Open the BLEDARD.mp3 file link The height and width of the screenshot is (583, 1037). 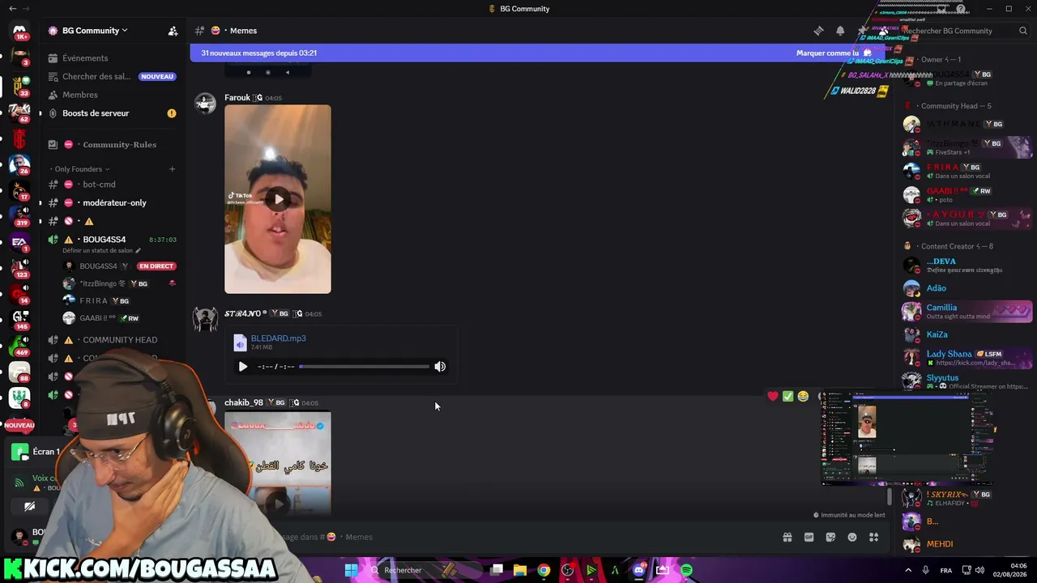point(278,338)
